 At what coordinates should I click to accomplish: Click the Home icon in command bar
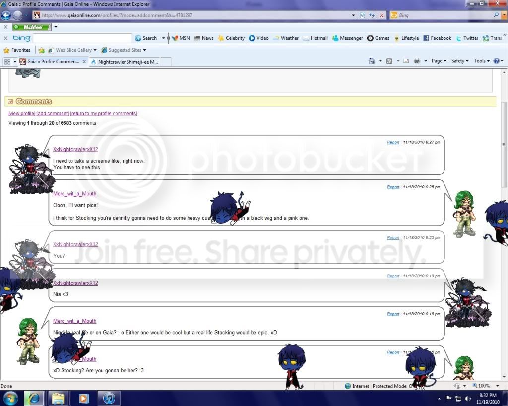[x=372, y=61]
